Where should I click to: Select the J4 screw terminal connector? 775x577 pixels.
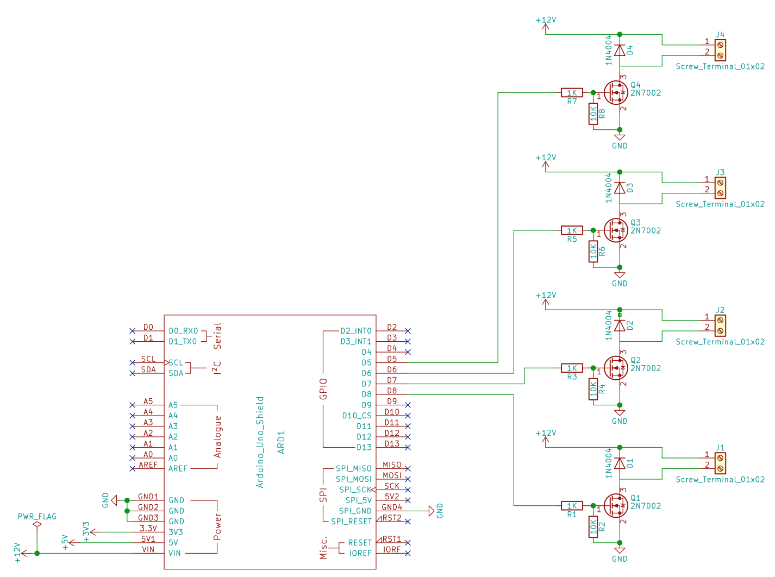(x=720, y=50)
